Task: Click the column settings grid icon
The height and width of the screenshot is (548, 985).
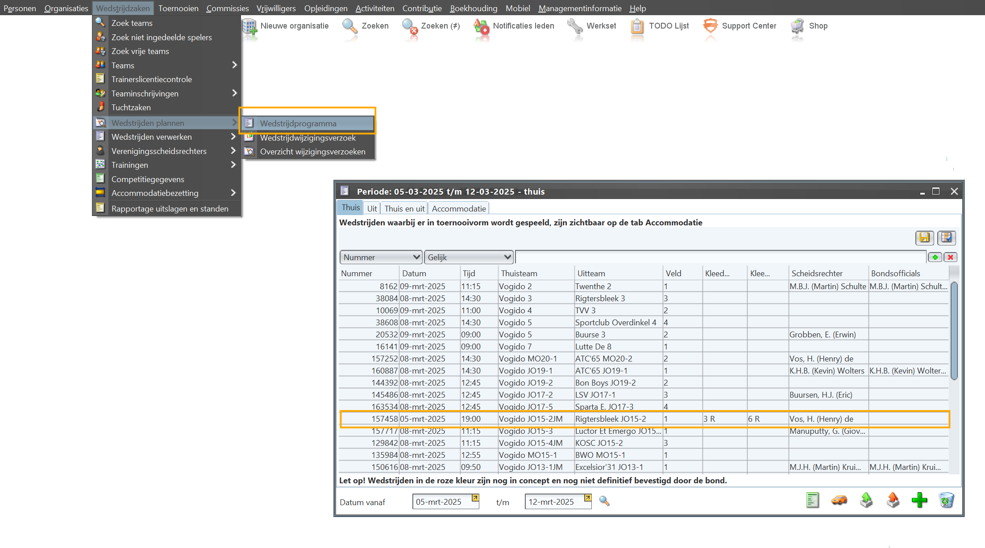Action: [946, 238]
